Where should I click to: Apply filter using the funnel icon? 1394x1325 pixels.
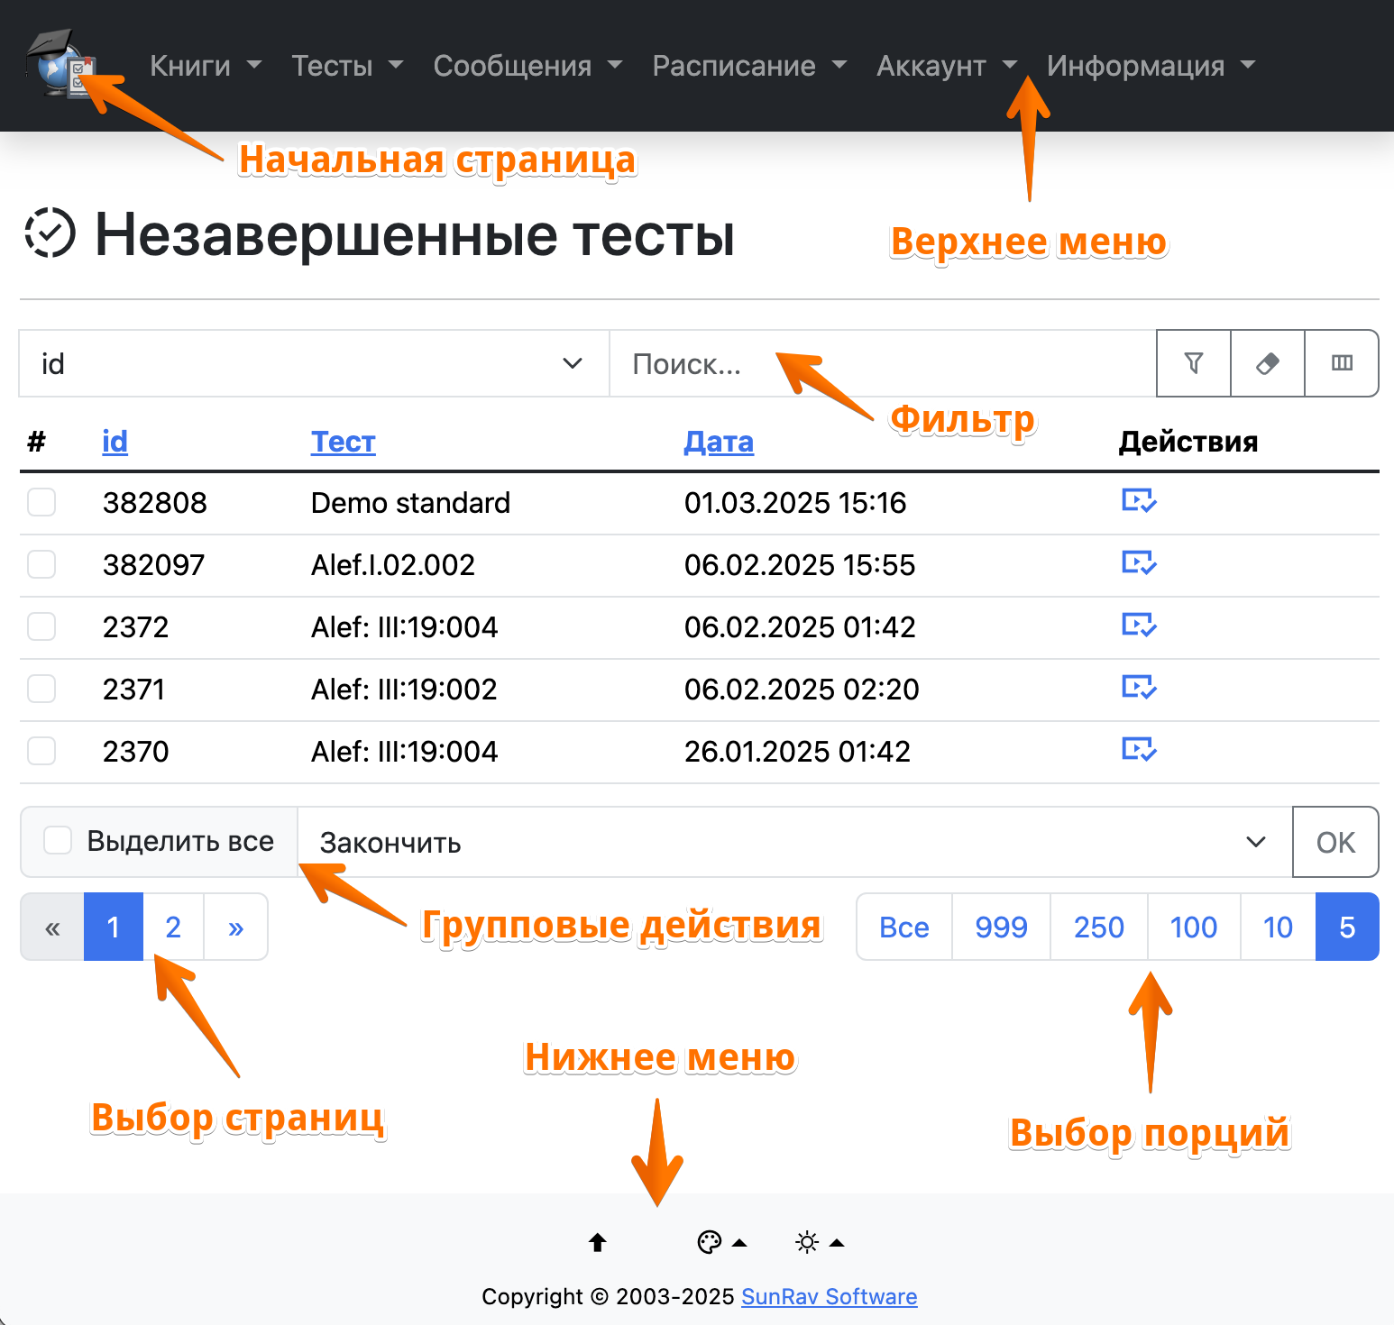pyautogui.click(x=1193, y=363)
